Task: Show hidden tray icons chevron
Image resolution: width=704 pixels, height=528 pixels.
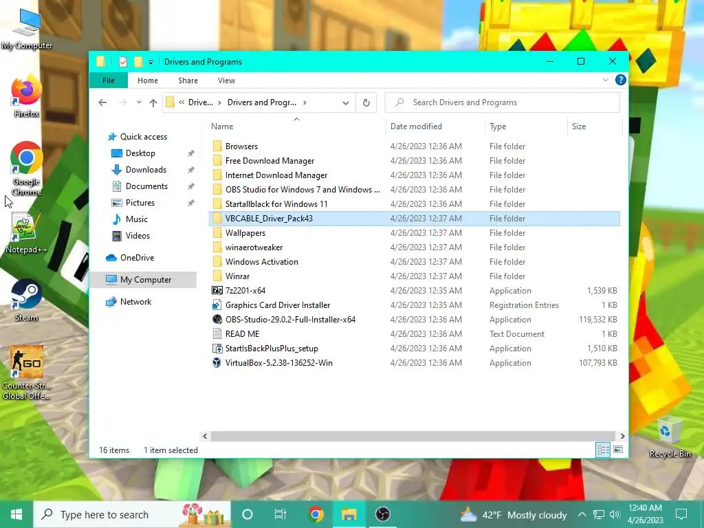Action: click(x=582, y=514)
